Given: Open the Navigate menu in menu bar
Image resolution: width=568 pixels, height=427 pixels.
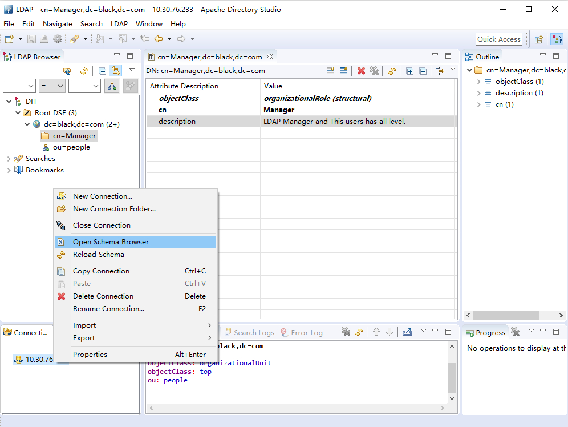Looking at the screenshot, I should (58, 24).
